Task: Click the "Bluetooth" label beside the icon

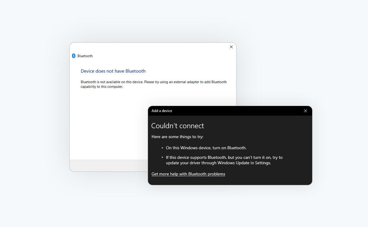Action: [x=85, y=56]
